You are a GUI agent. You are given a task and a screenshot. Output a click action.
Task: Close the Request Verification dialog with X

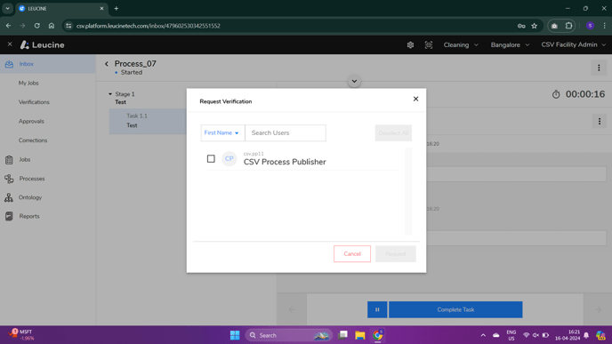pyautogui.click(x=415, y=99)
